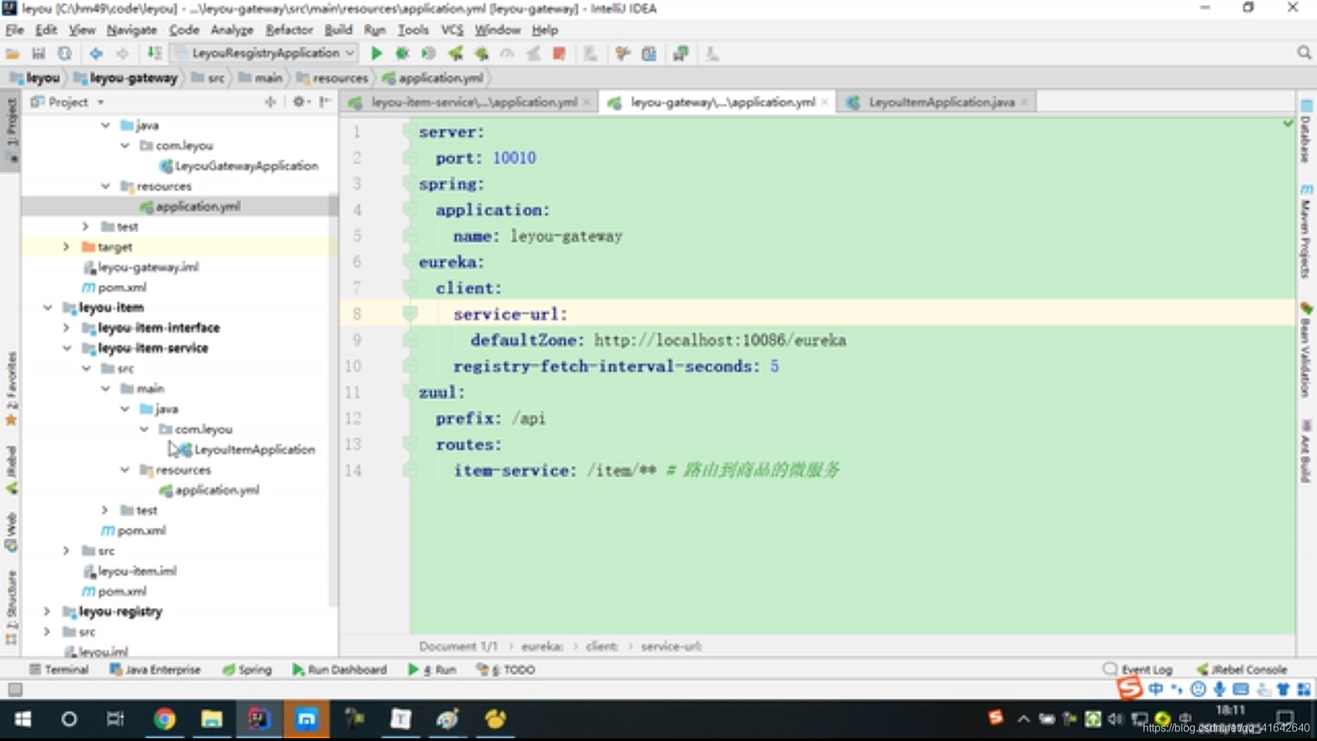Open the Terminal tool window
The height and width of the screenshot is (741, 1317).
(59, 669)
